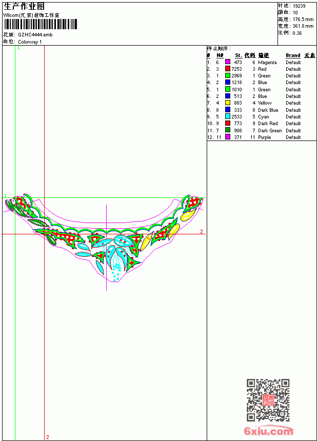
Task: Click the Colorway 1 label
Action: pyautogui.click(x=30, y=42)
